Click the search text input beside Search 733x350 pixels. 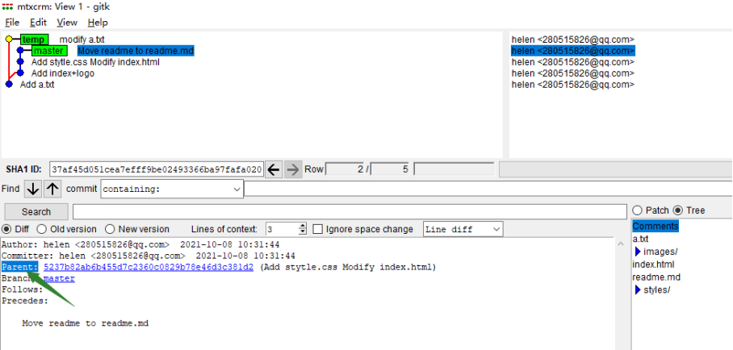tap(350, 211)
